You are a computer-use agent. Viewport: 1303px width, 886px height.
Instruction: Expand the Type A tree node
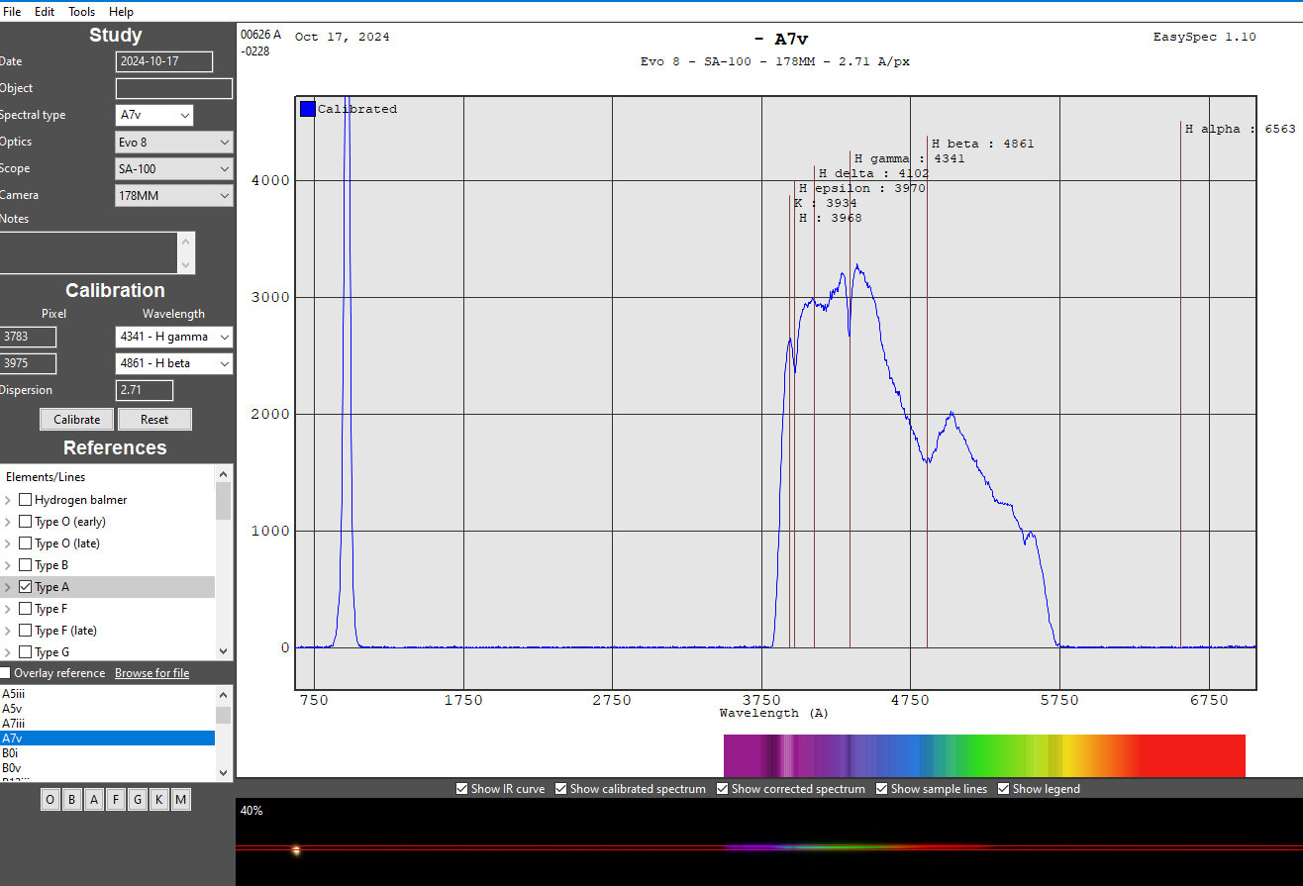pyautogui.click(x=8, y=587)
